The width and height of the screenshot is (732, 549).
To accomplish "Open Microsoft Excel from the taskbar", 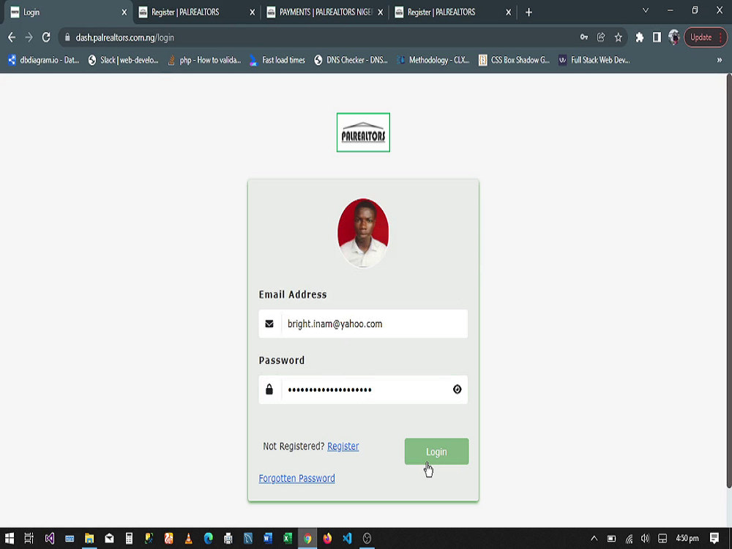I will pyautogui.click(x=288, y=538).
